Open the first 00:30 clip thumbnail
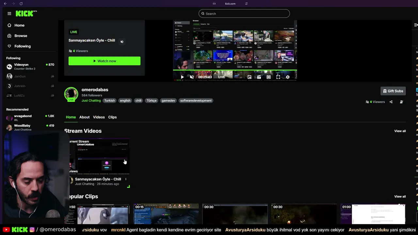Screen dimensions: 418x235 235,214
